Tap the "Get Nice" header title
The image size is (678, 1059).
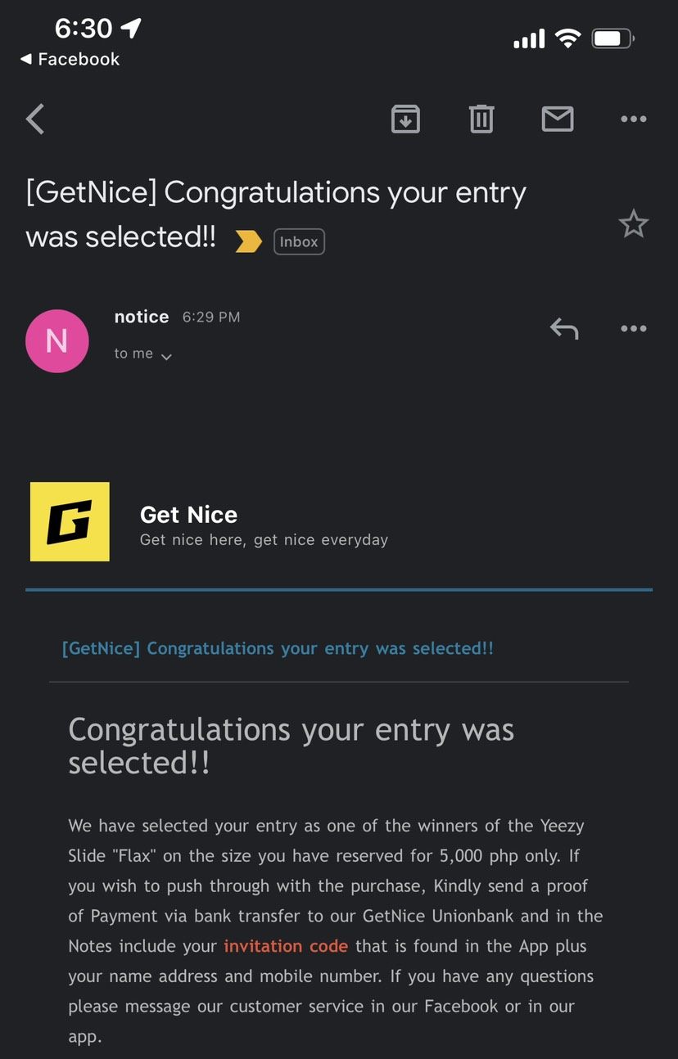[x=188, y=515]
